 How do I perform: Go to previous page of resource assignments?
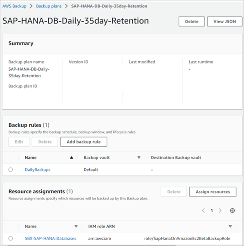(204, 210)
